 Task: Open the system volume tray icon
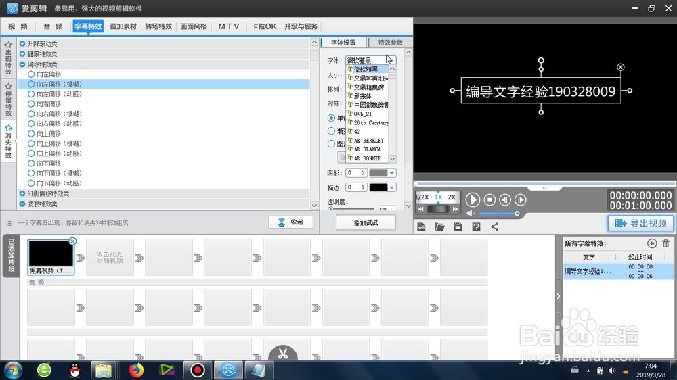pyautogui.click(x=612, y=371)
